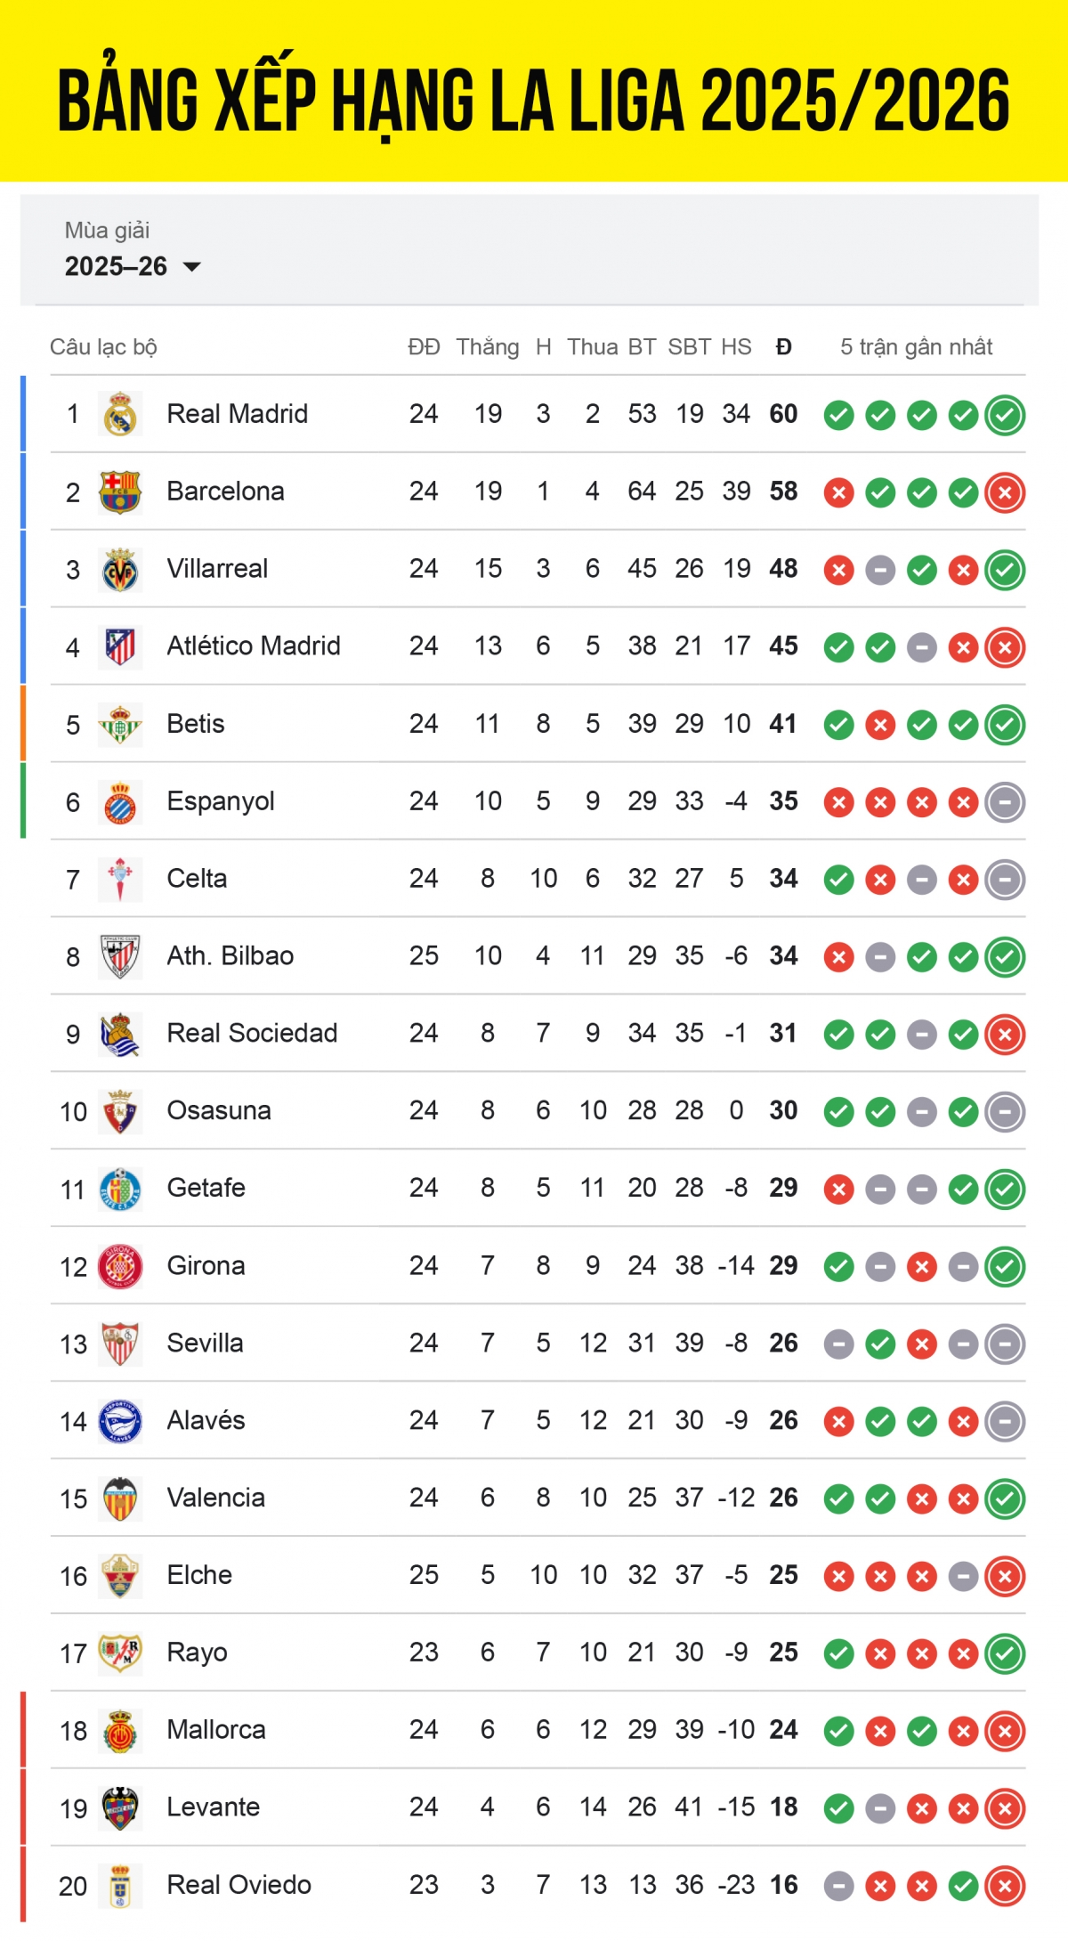The width and height of the screenshot is (1068, 1941).
Task: Open the Real Sociedad team link
Action: click(252, 1033)
